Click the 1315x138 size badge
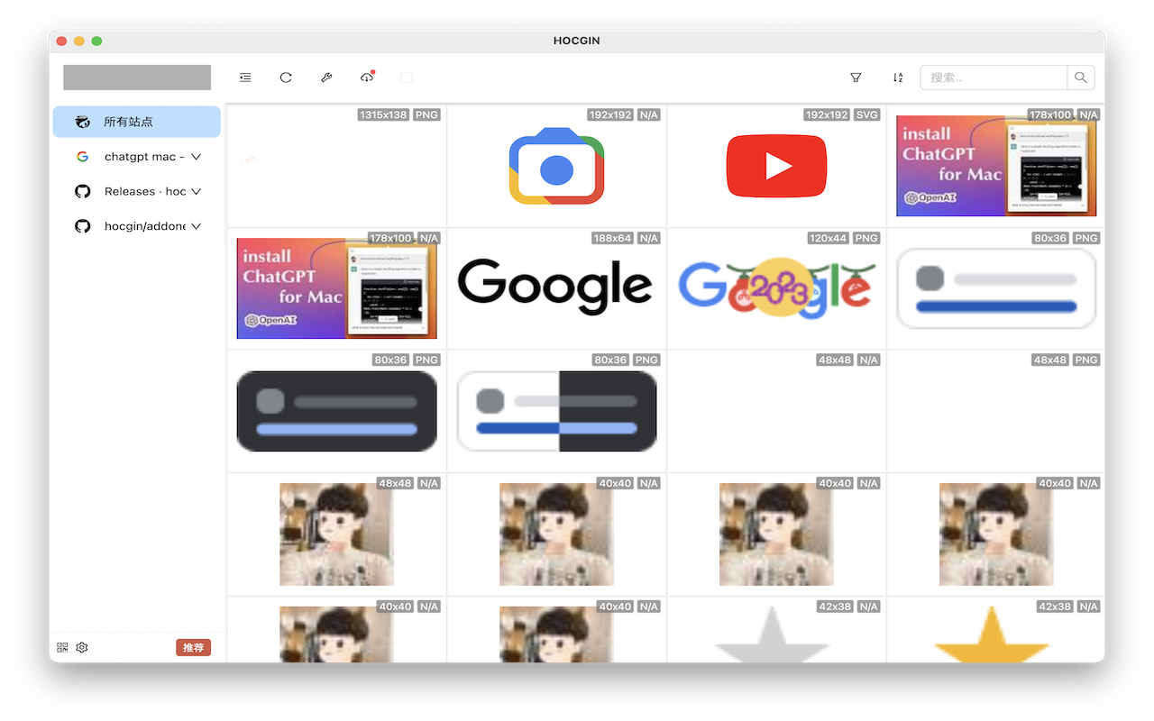The width and height of the screenshot is (1154, 721). pos(383,115)
